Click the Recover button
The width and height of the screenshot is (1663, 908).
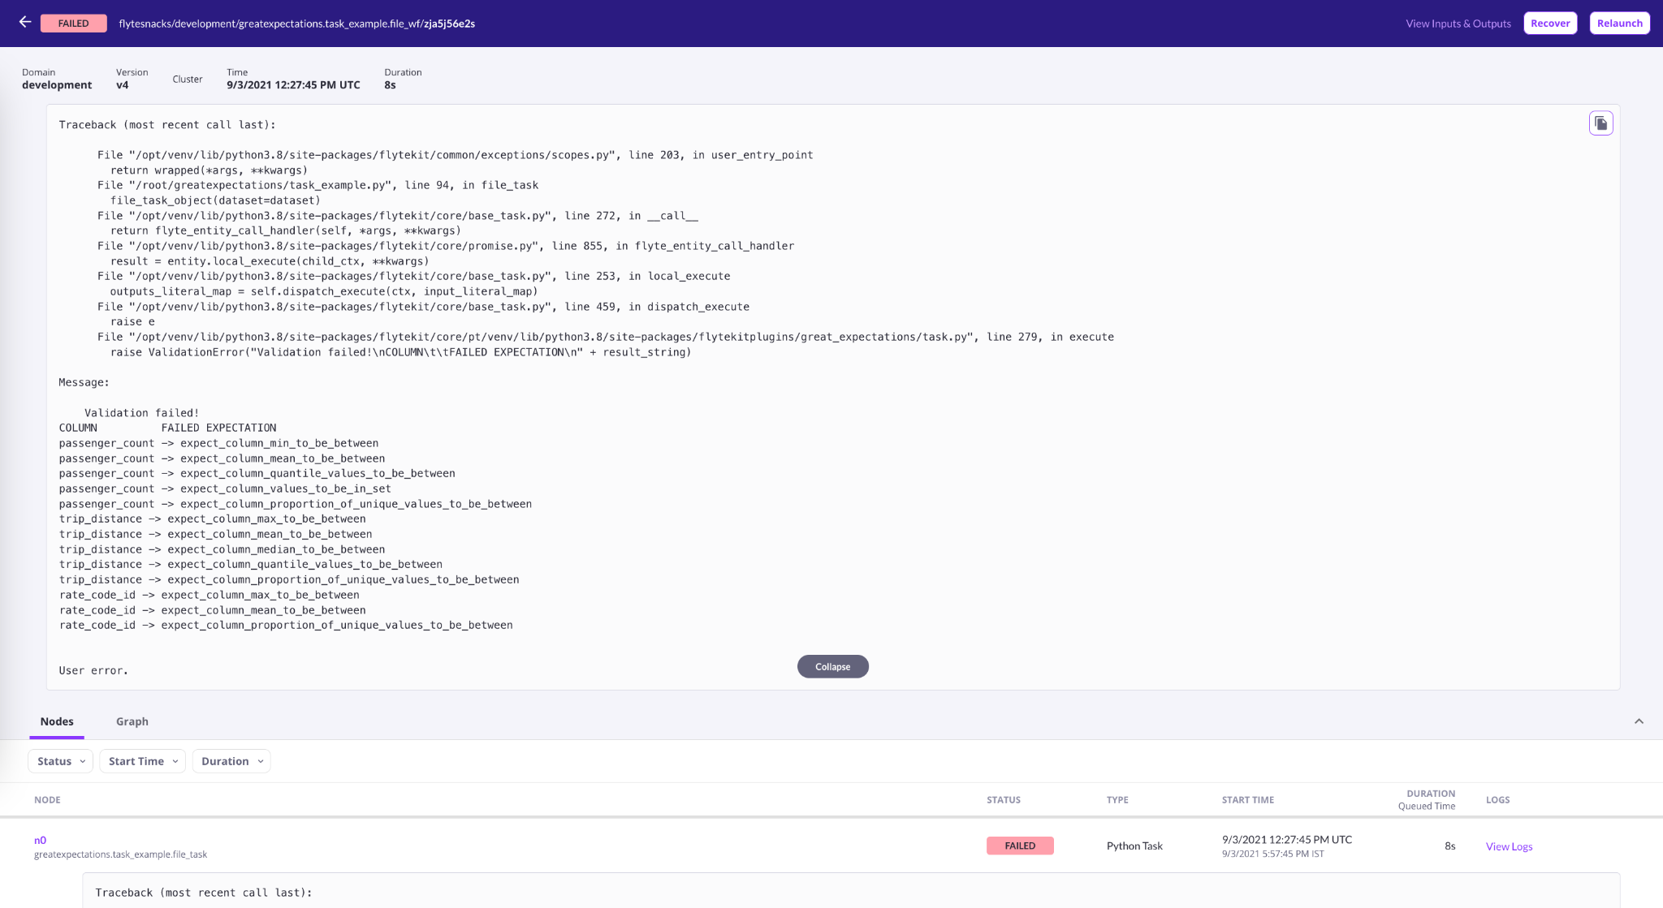coord(1549,23)
